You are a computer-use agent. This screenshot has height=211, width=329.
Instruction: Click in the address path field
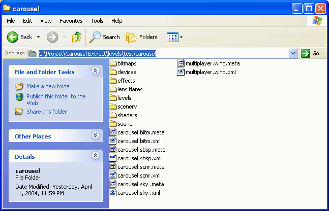tap(163, 53)
